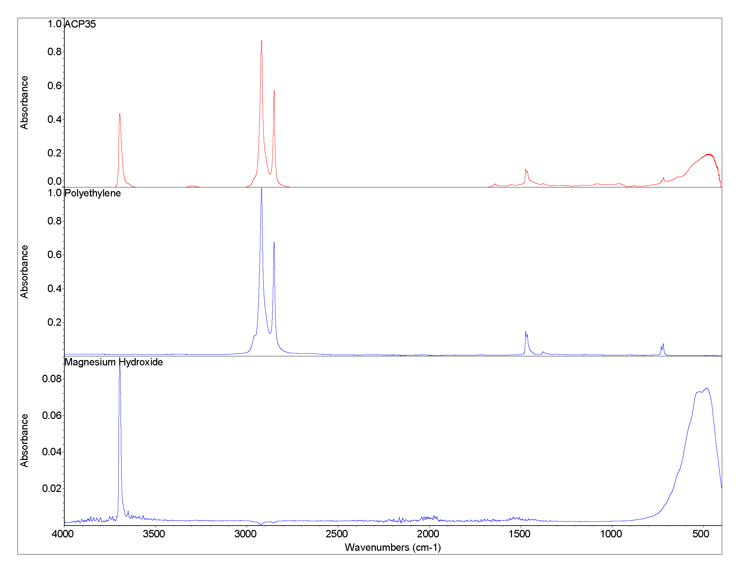
Task: Click the ACP35 Absorbance axis label
Action: [x=24, y=102]
